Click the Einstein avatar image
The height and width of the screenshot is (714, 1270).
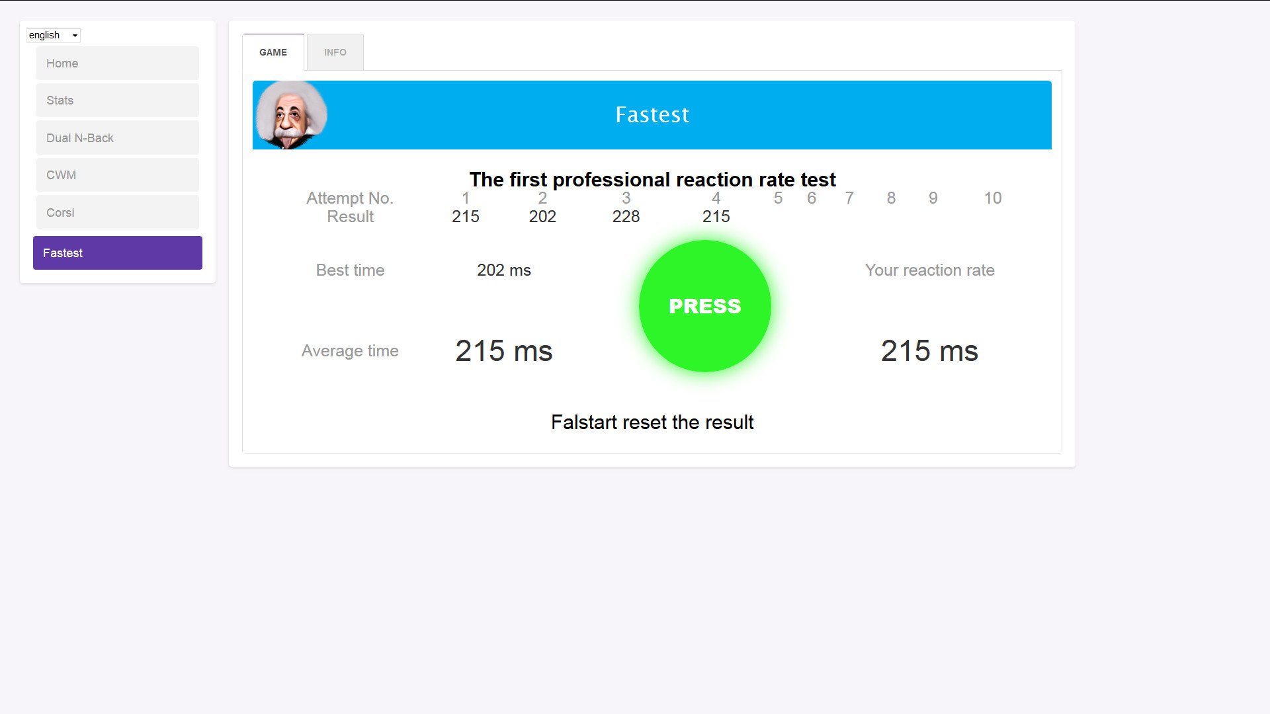(x=291, y=115)
